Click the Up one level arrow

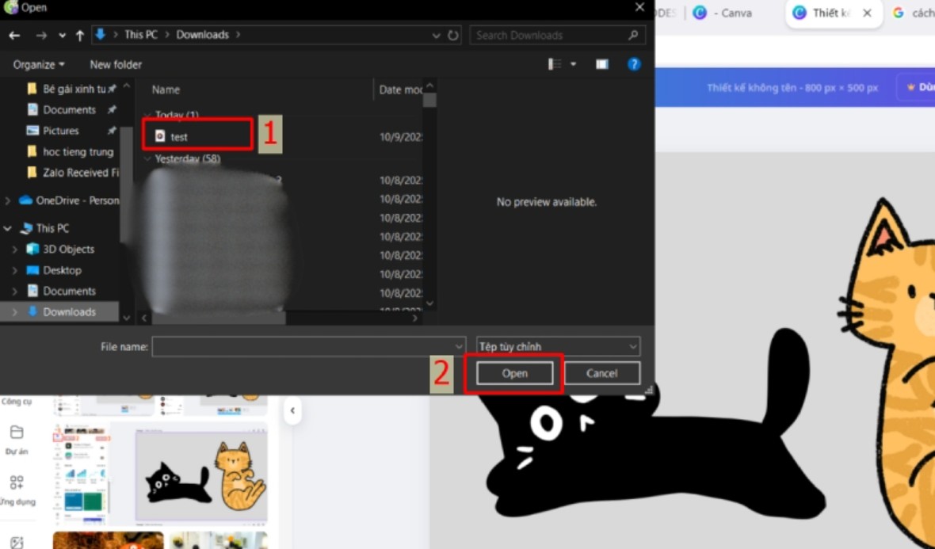click(80, 35)
